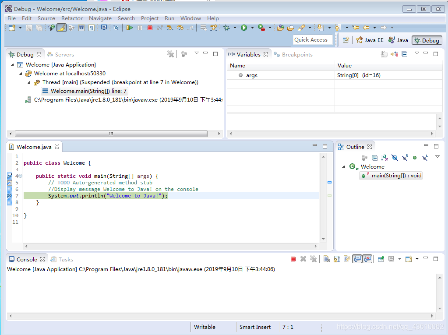
Task: Open the Run button dropdown arrow
Action: coord(252,28)
